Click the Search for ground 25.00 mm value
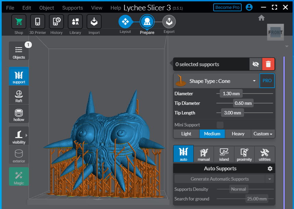This screenshot has height=209, width=294. point(257,199)
